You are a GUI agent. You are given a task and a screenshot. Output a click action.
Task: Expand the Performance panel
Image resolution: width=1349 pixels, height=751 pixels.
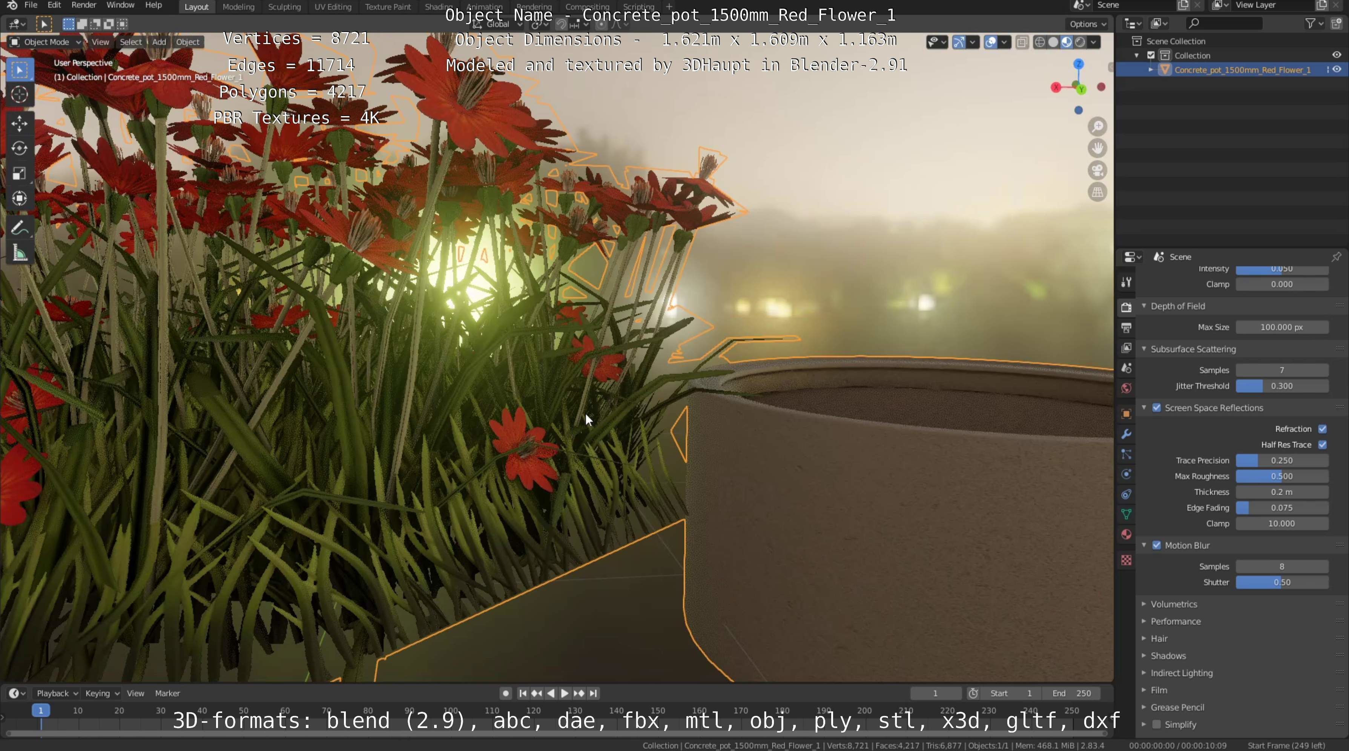[1175, 622]
